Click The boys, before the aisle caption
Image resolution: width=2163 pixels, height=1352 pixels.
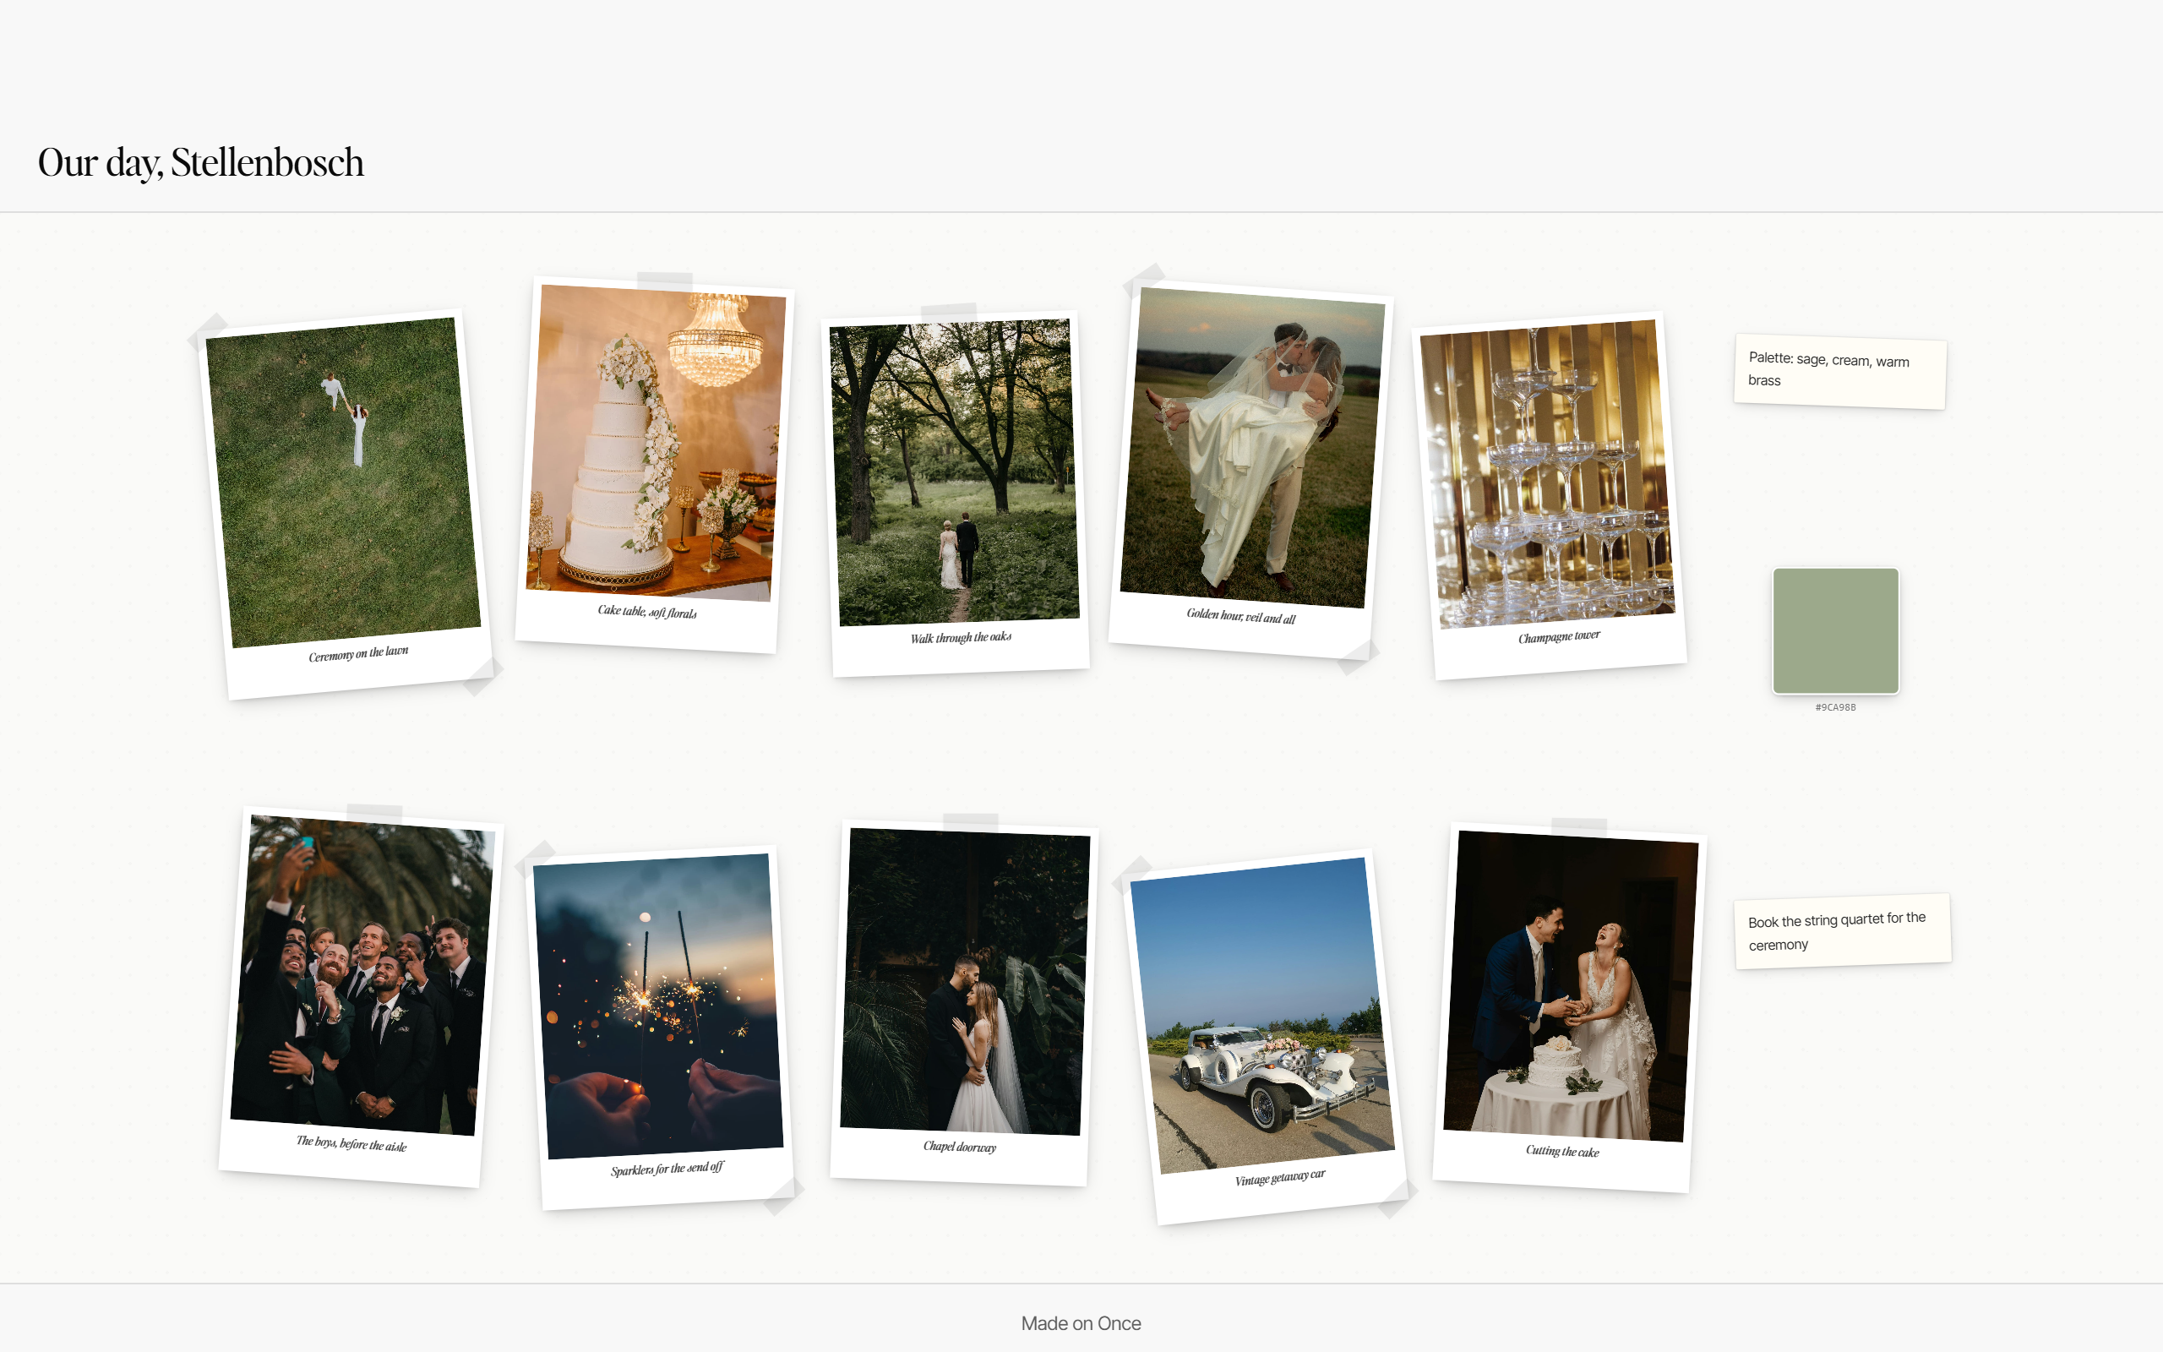point(351,1143)
